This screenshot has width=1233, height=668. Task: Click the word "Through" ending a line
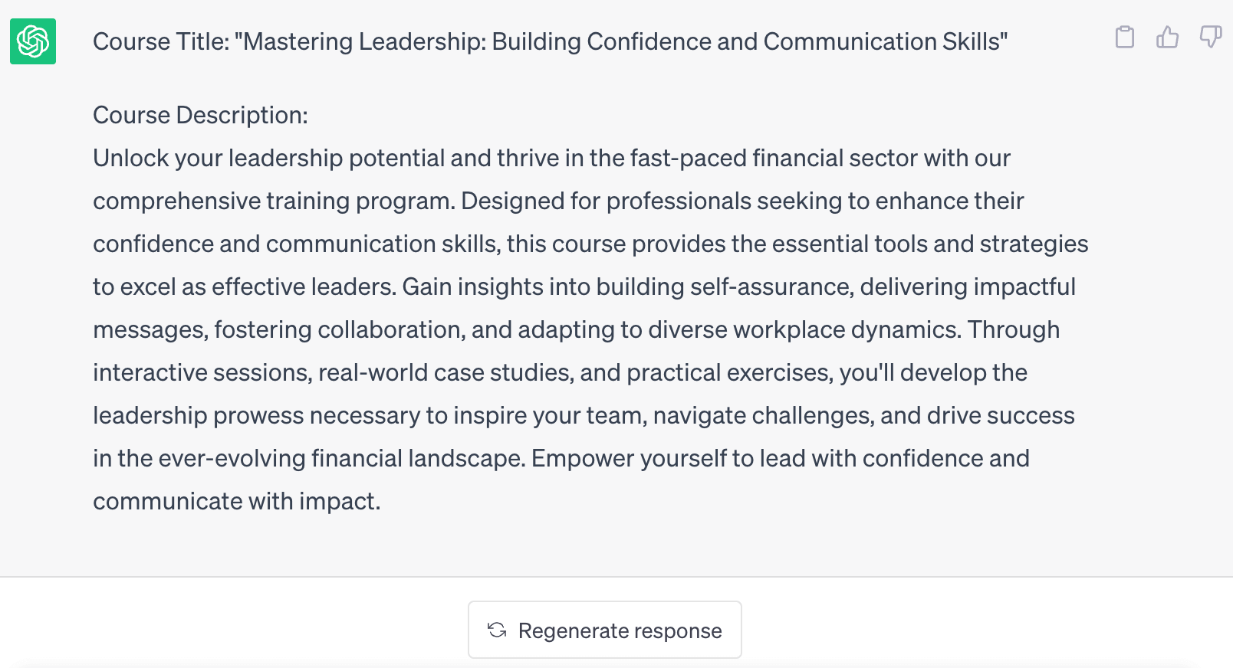click(1013, 329)
